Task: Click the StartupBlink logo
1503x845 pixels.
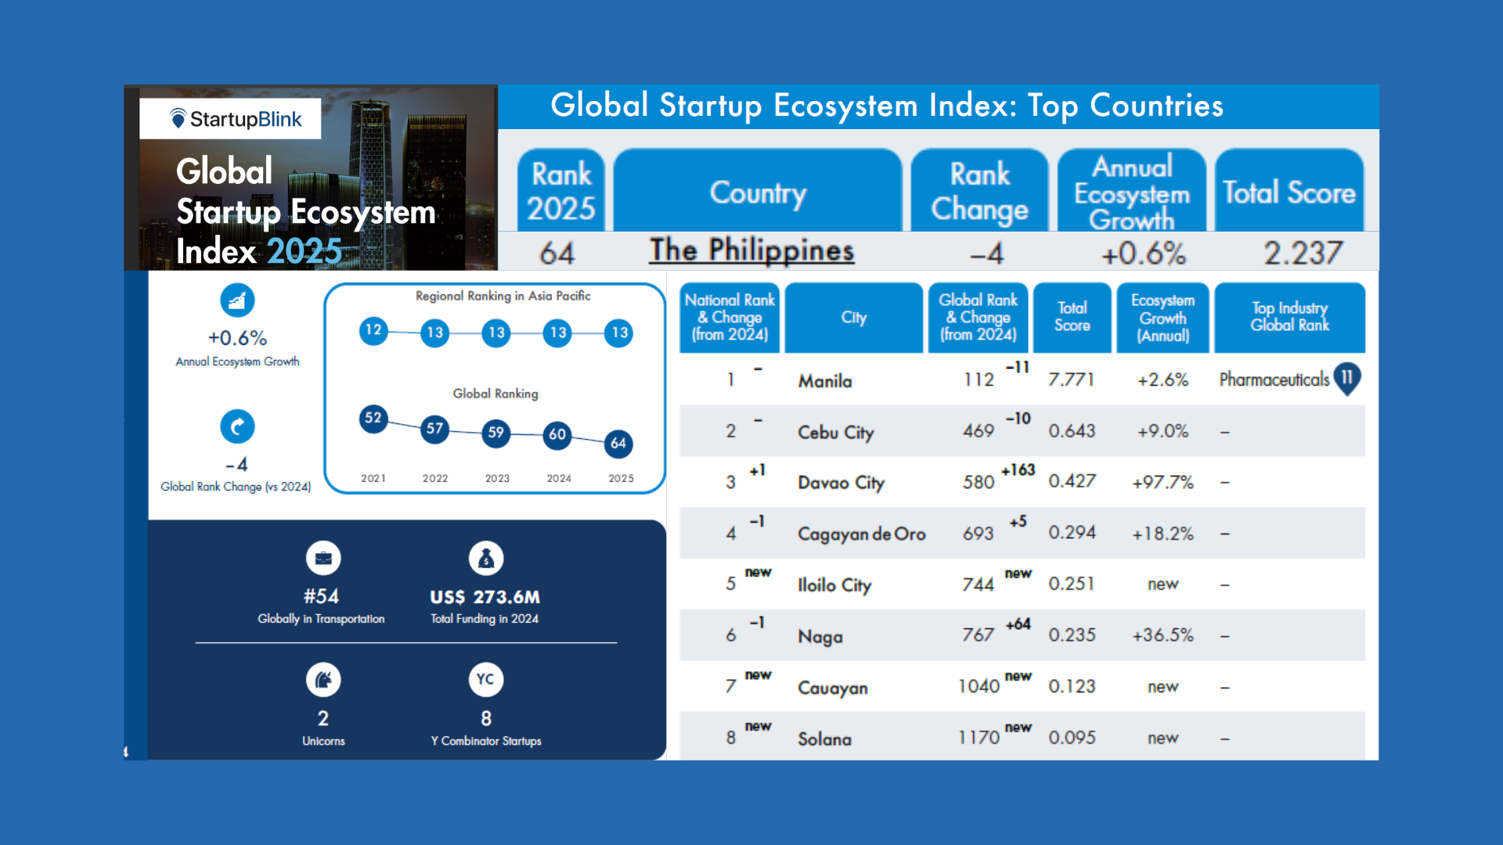Action: coord(235,119)
